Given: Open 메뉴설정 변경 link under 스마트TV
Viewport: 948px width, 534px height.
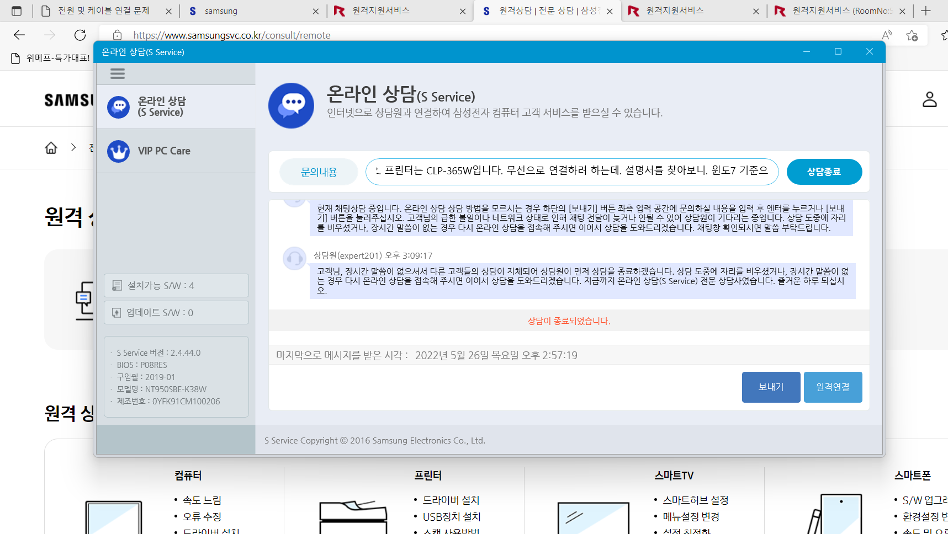Looking at the screenshot, I should (x=691, y=517).
